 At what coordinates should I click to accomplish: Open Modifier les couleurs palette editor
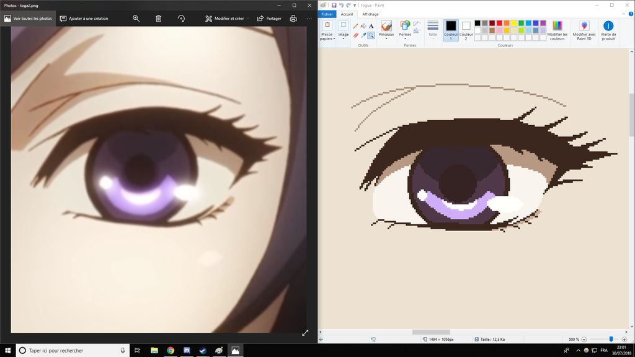[x=557, y=30]
